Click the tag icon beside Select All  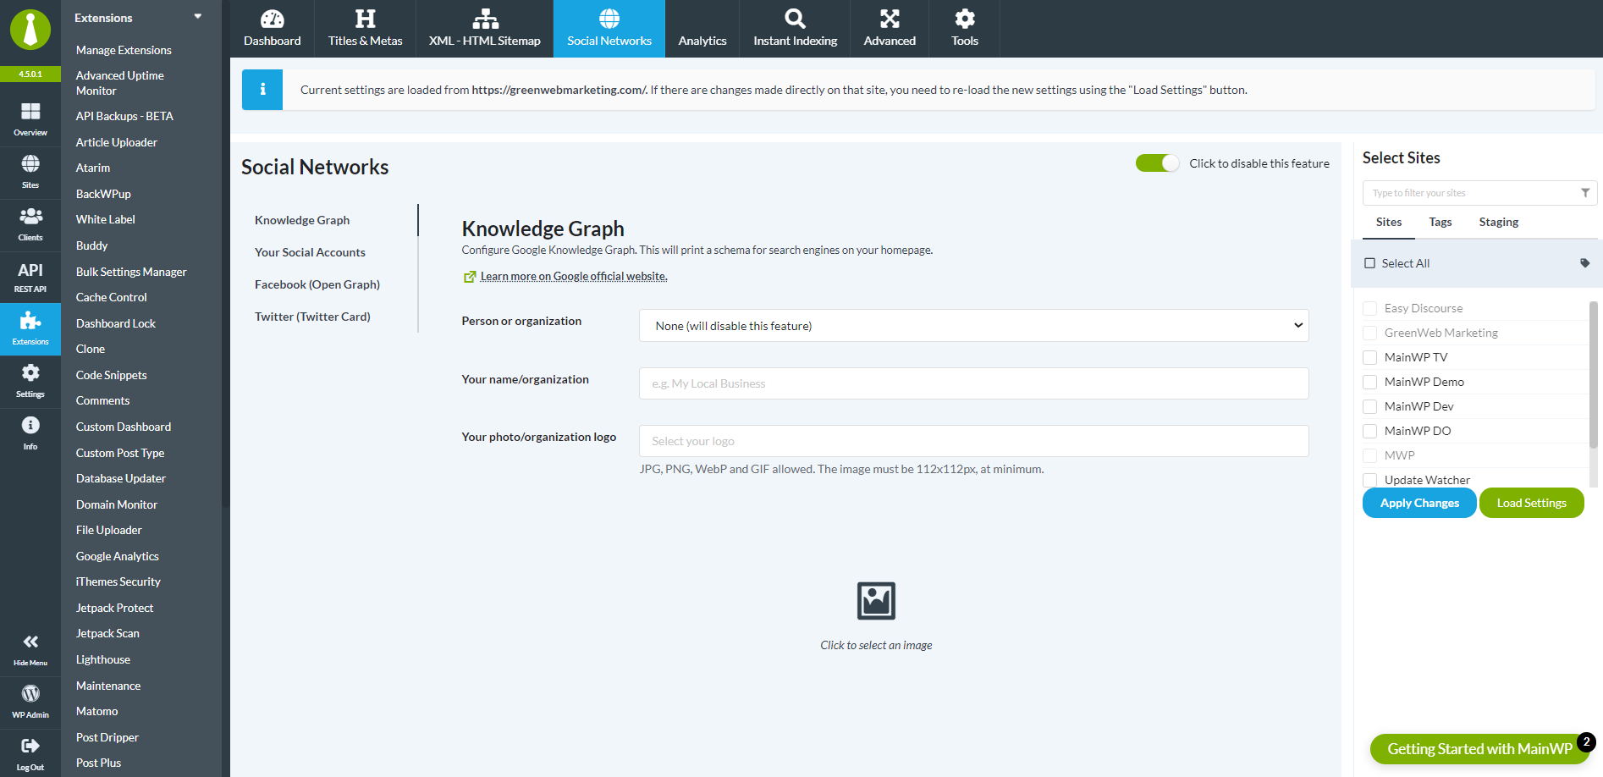(1585, 263)
